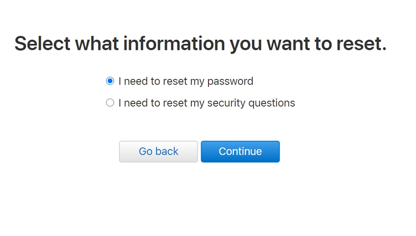Click the Continue button
Image resolution: width=416 pixels, height=236 pixels.
[240, 151]
